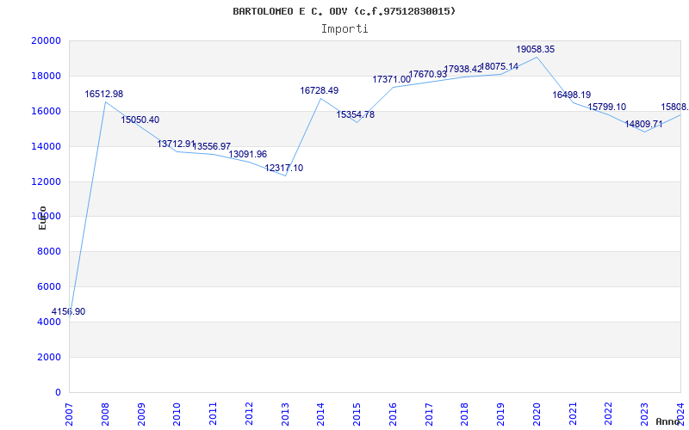Select the 18075.14 data label
Screen dimensions: 689x430
click(500, 67)
